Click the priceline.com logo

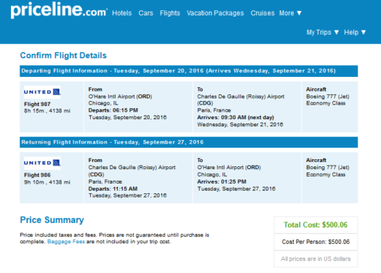point(59,10)
